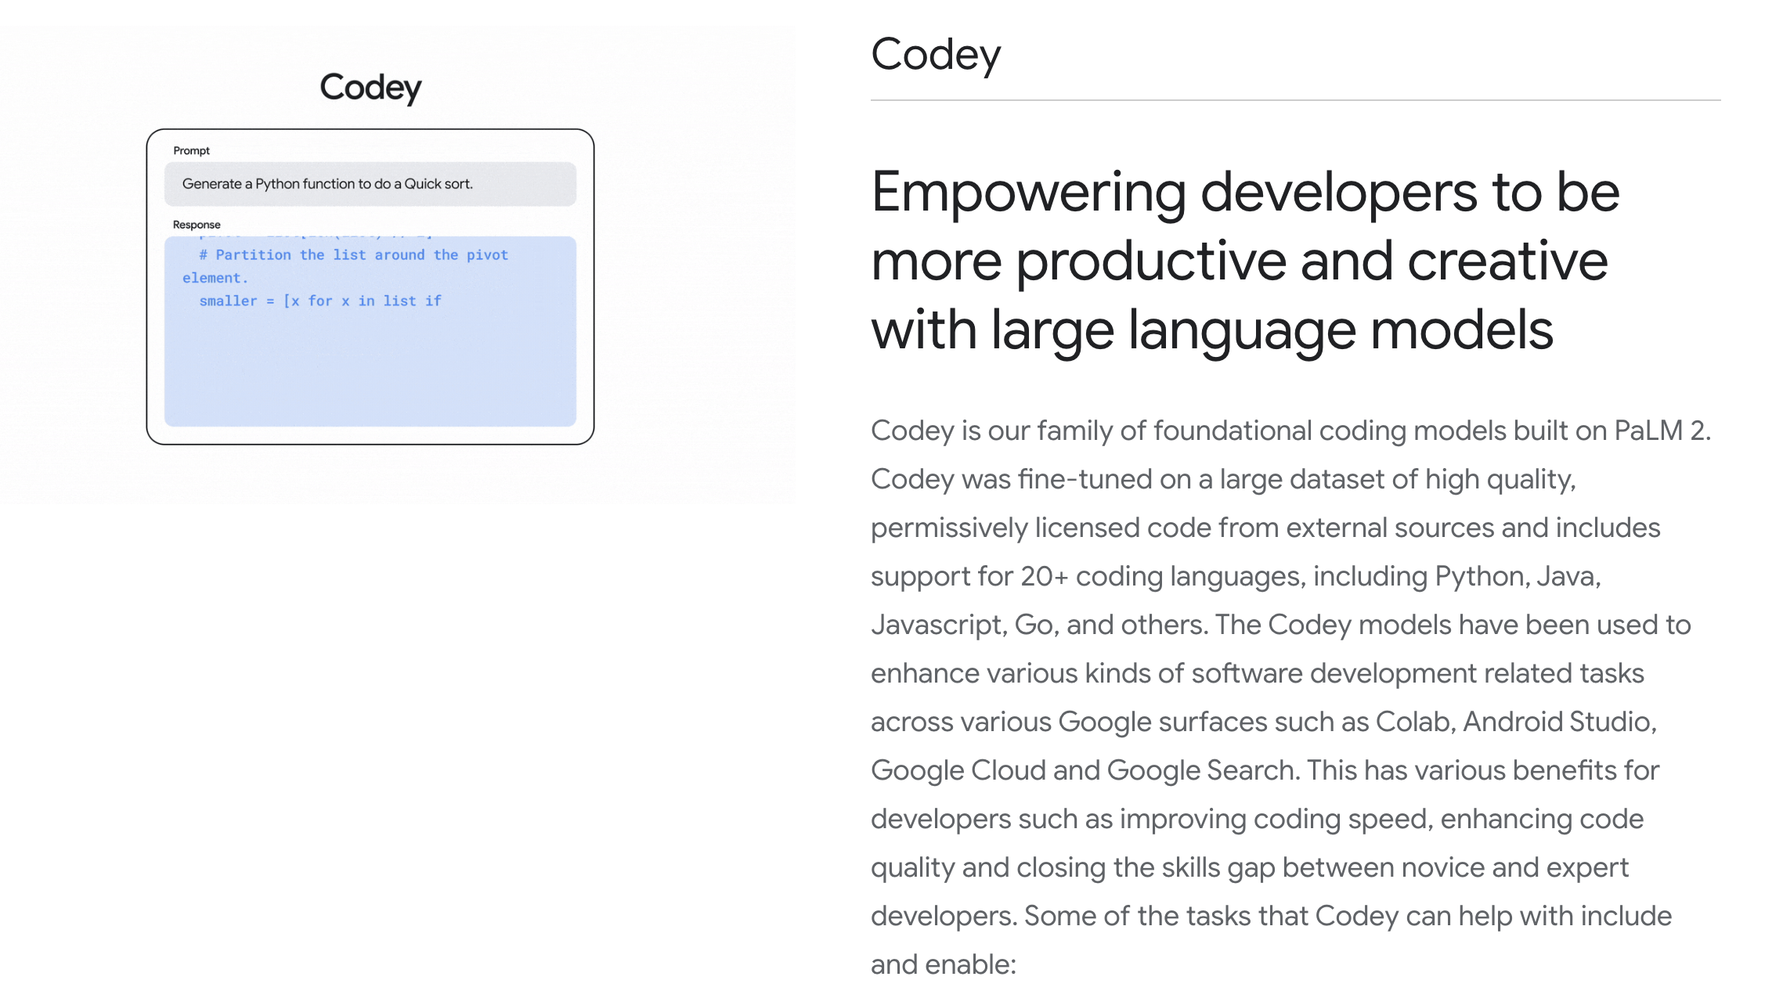Click the '# Partition the list' code comment

tap(353, 254)
